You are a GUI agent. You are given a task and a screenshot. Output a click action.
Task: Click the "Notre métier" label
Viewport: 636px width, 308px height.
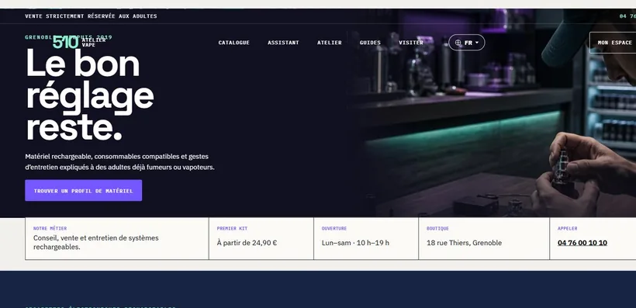click(x=50, y=228)
